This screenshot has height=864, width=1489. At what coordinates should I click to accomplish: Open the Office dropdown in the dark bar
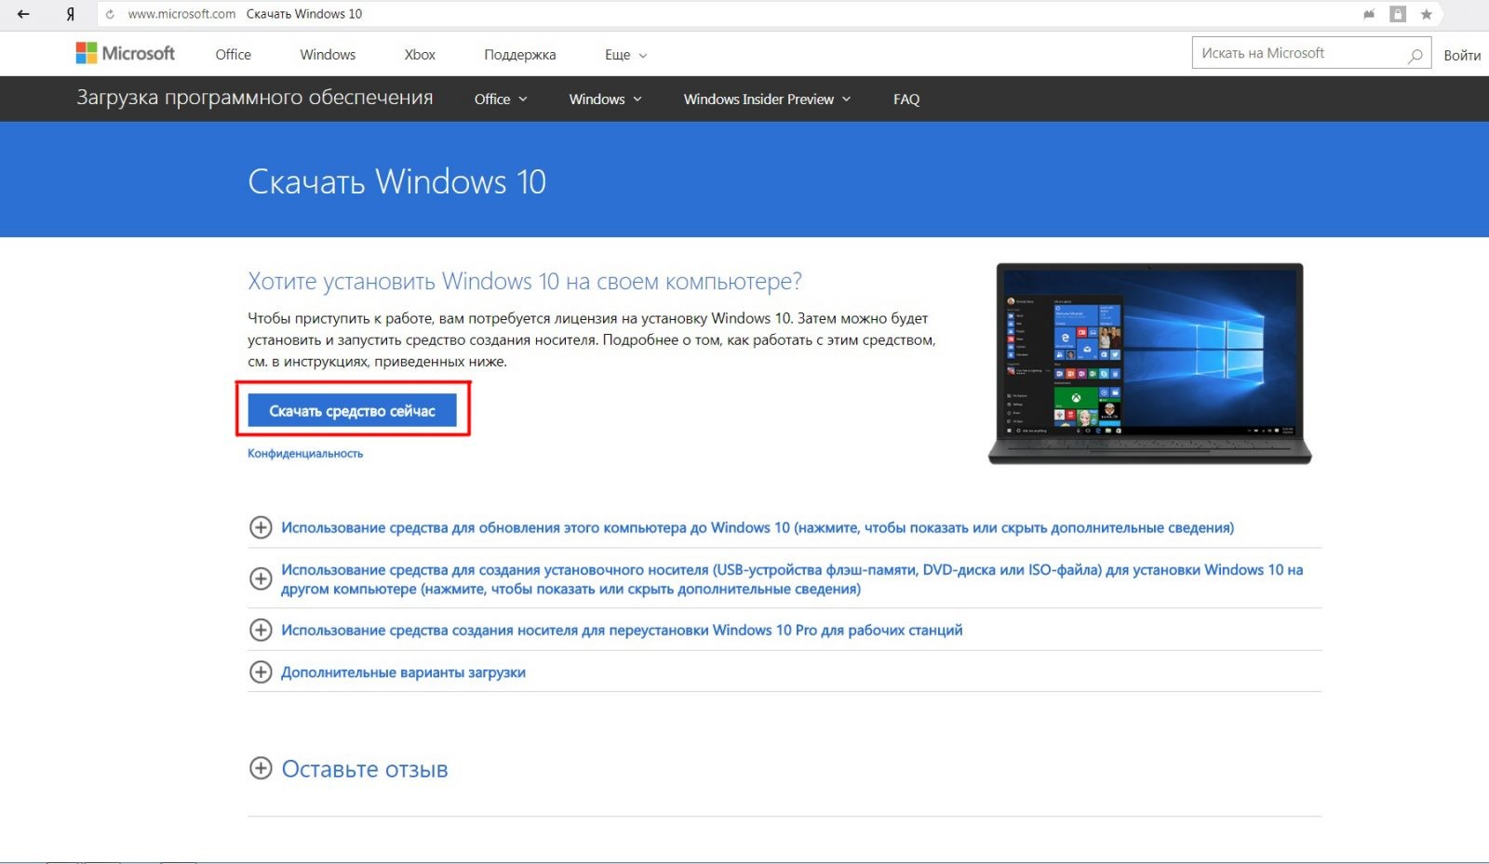click(x=501, y=99)
